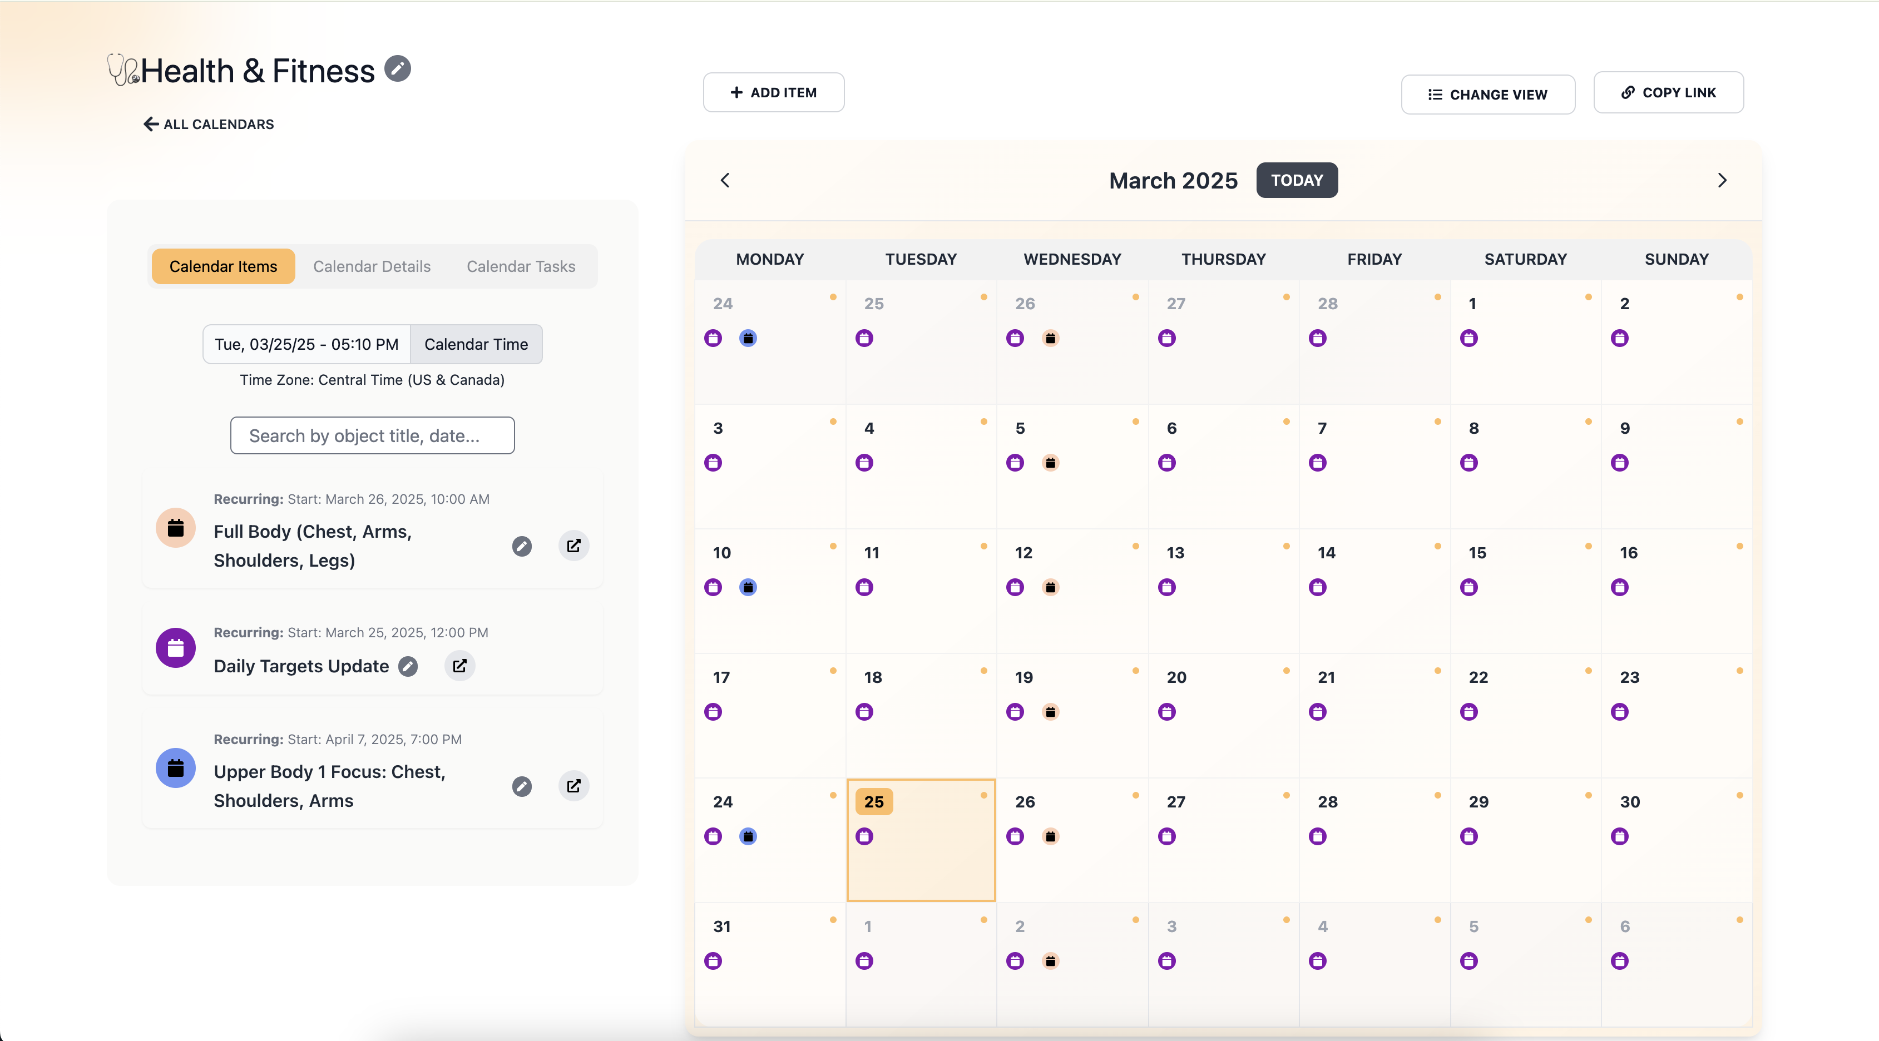The height and width of the screenshot is (1041, 1879).
Task: Click the purple event icon on March 25
Action: click(865, 837)
